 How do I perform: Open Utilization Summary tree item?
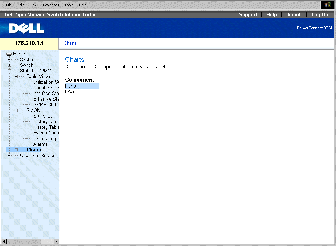46,82
